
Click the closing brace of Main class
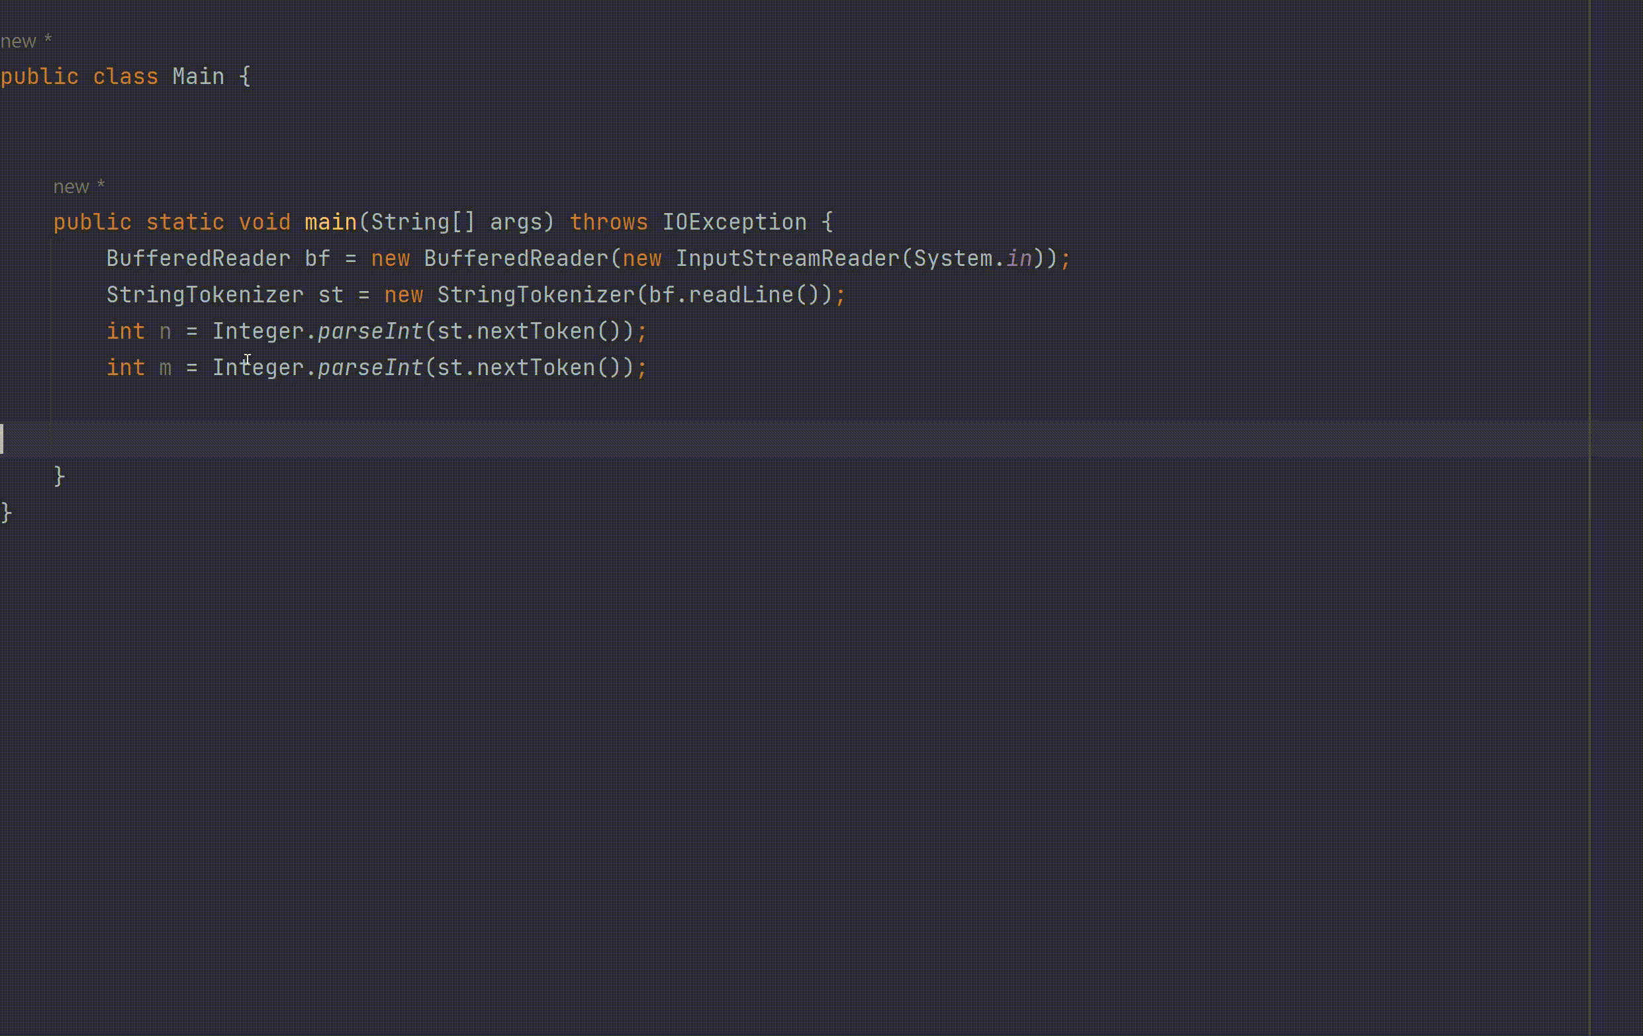point(6,511)
